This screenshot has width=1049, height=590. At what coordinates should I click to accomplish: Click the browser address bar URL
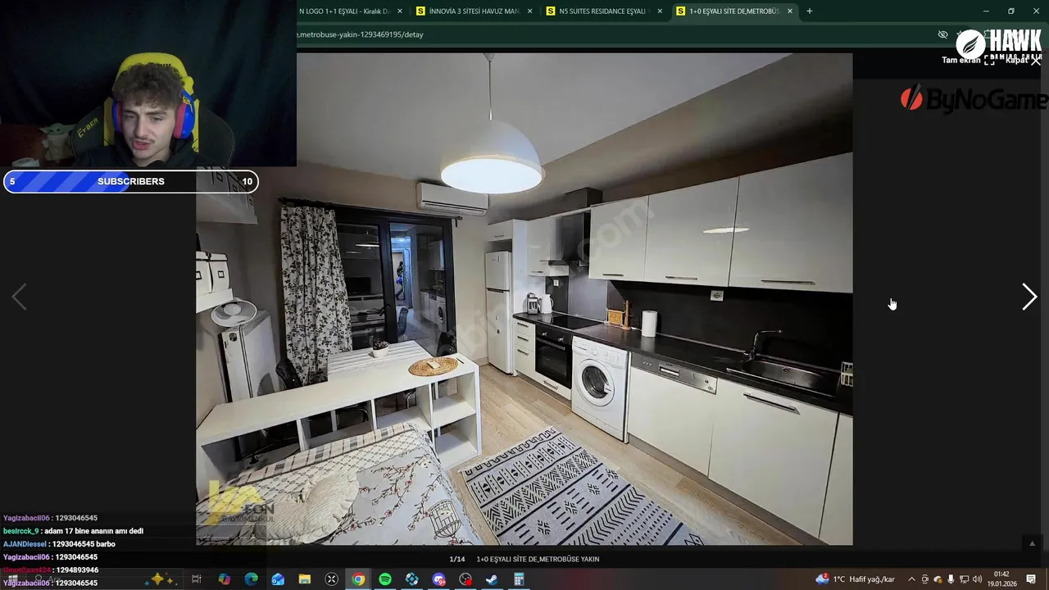(x=361, y=34)
